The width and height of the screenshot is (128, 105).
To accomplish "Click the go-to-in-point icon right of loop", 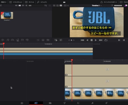I will click(x=119, y=40).
